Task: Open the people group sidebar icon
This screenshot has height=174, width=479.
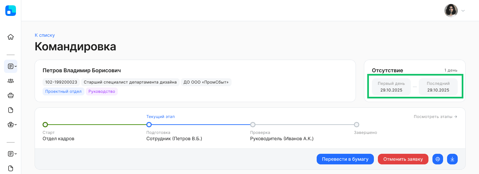Action: pyautogui.click(x=11, y=81)
